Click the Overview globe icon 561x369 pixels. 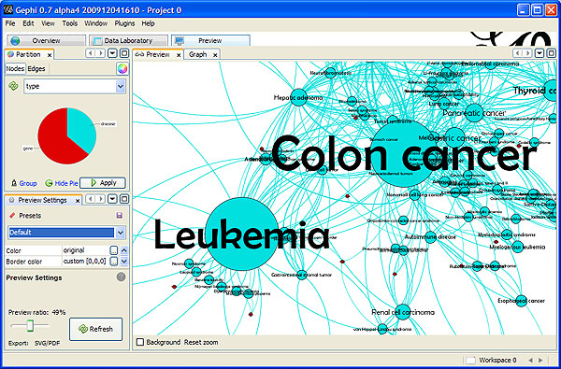click(x=15, y=41)
